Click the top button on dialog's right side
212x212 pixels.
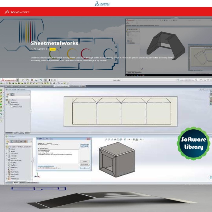pos(85,162)
